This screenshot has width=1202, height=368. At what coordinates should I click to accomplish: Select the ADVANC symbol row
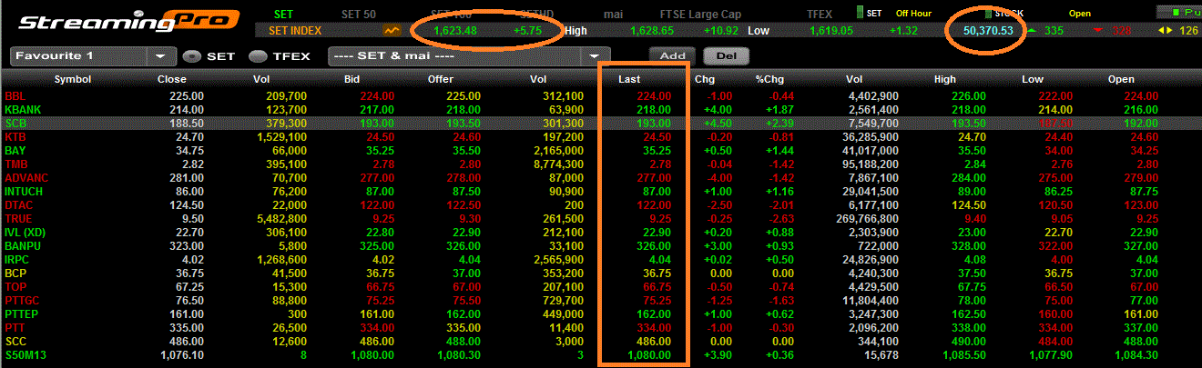click(601, 178)
